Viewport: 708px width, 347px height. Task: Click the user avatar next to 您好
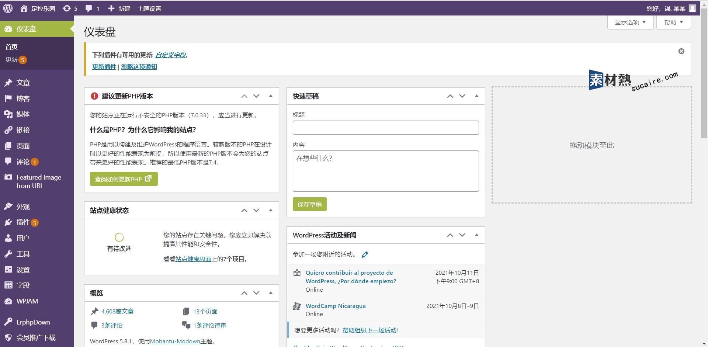tap(693, 8)
